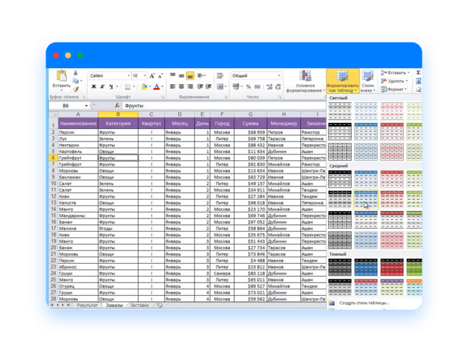Open the font size 10 dropdown

point(145,75)
